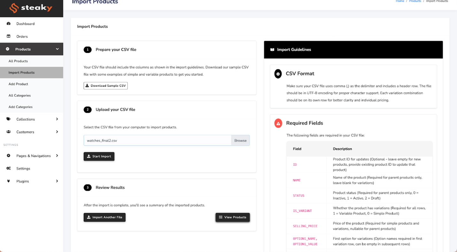
Task: Click the Steaky logo icon
Action: pos(14,8)
